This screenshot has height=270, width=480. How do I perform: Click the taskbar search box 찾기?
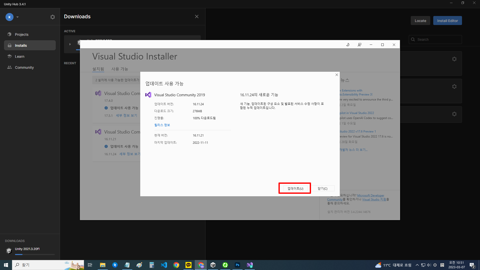[x=48, y=265]
